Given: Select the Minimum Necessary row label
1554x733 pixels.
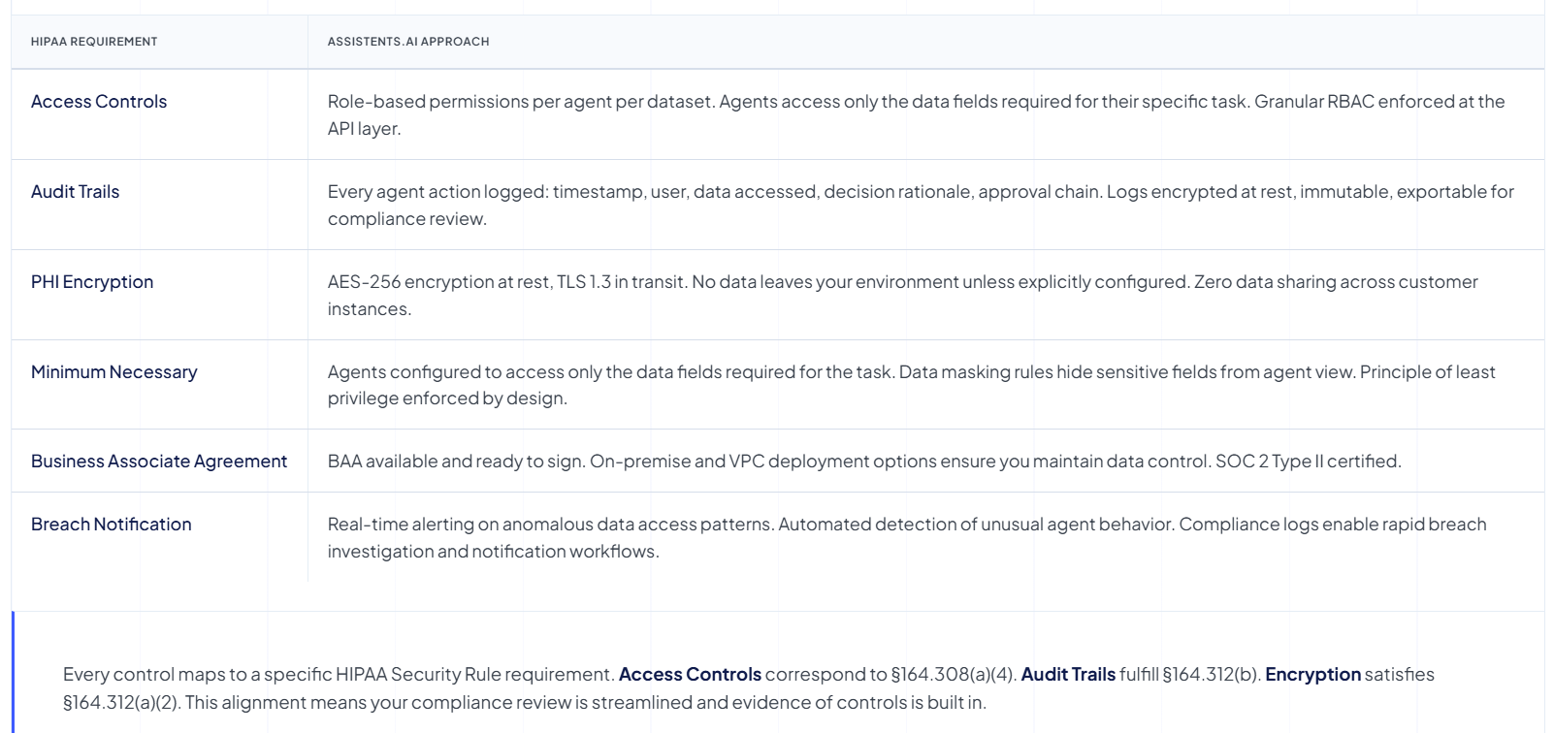Looking at the screenshot, I should [114, 372].
